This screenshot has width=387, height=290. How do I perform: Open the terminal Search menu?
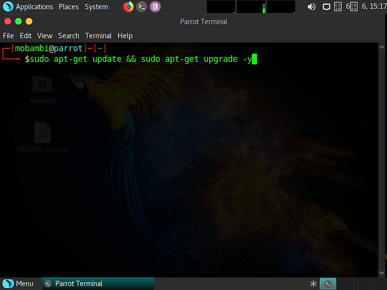click(69, 36)
